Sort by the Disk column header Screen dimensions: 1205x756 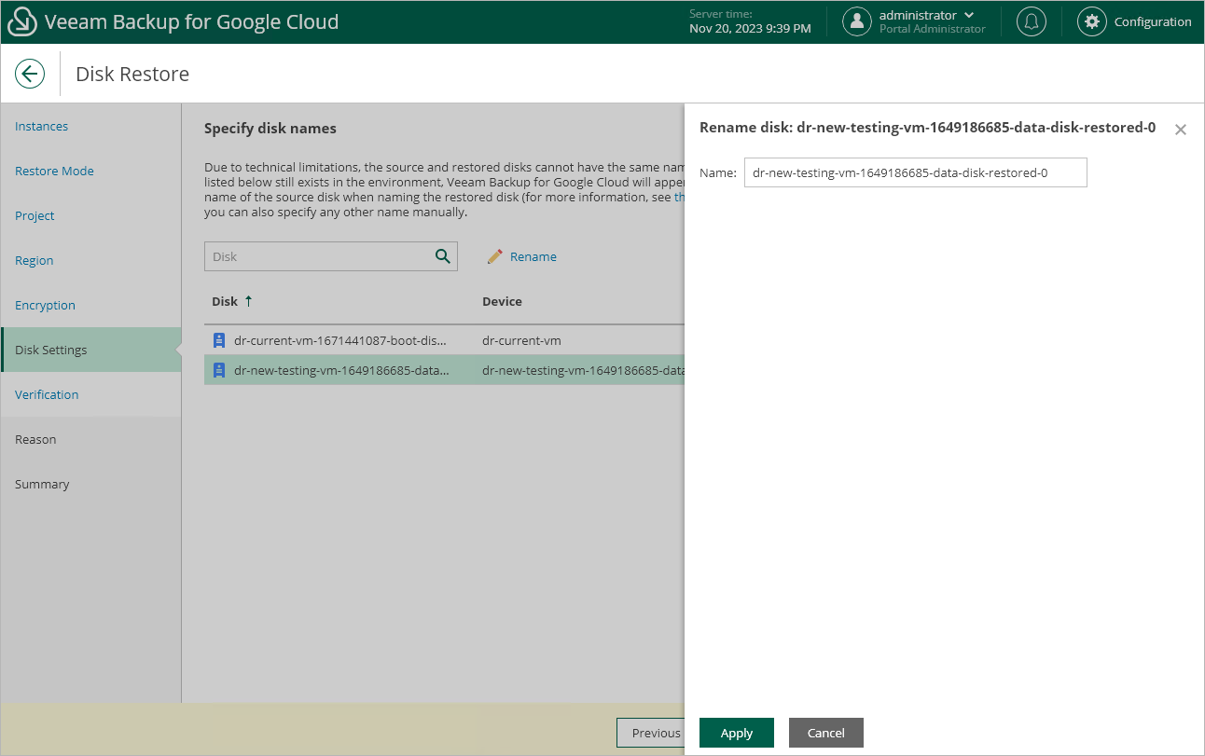(x=225, y=301)
